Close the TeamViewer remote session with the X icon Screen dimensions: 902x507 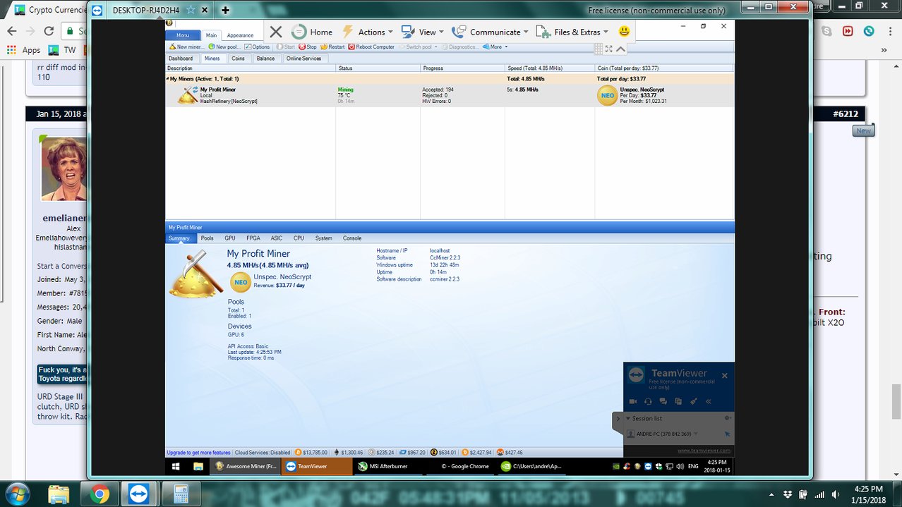point(276,32)
